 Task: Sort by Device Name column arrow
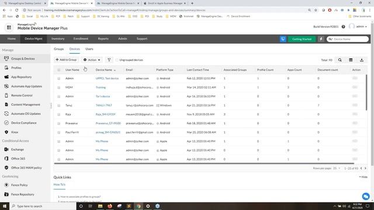[115, 70]
